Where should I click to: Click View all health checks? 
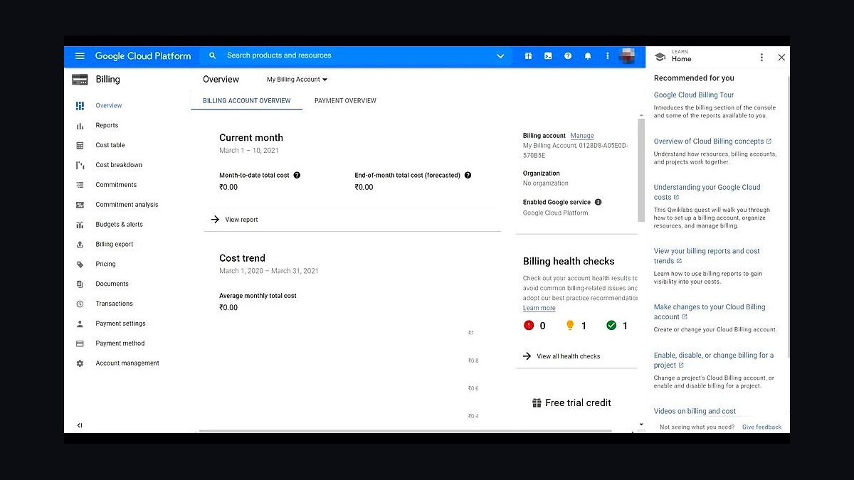tap(562, 356)
